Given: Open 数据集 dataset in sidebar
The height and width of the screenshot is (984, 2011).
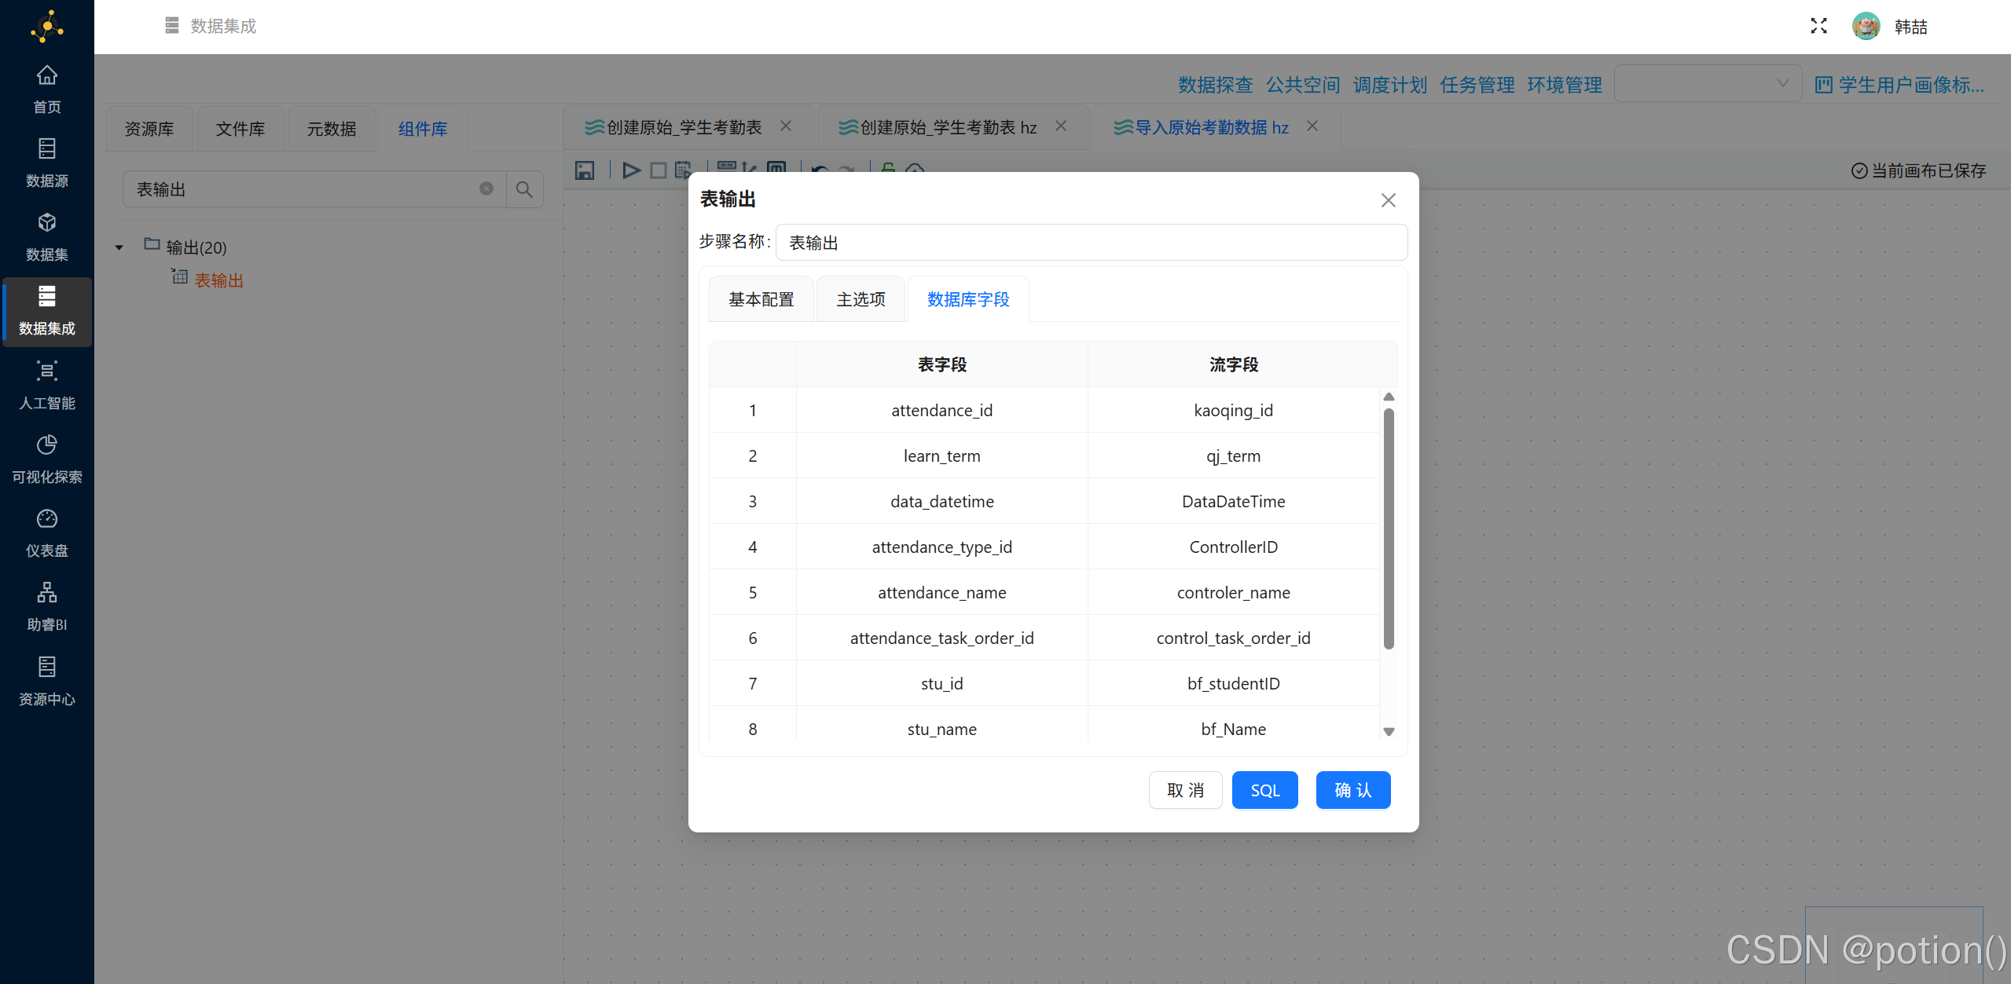Looking at the screenshot, I should [x=47, y=237].
